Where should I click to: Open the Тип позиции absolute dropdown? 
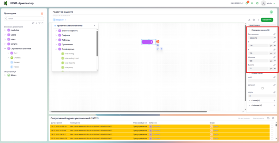(262, 38)
